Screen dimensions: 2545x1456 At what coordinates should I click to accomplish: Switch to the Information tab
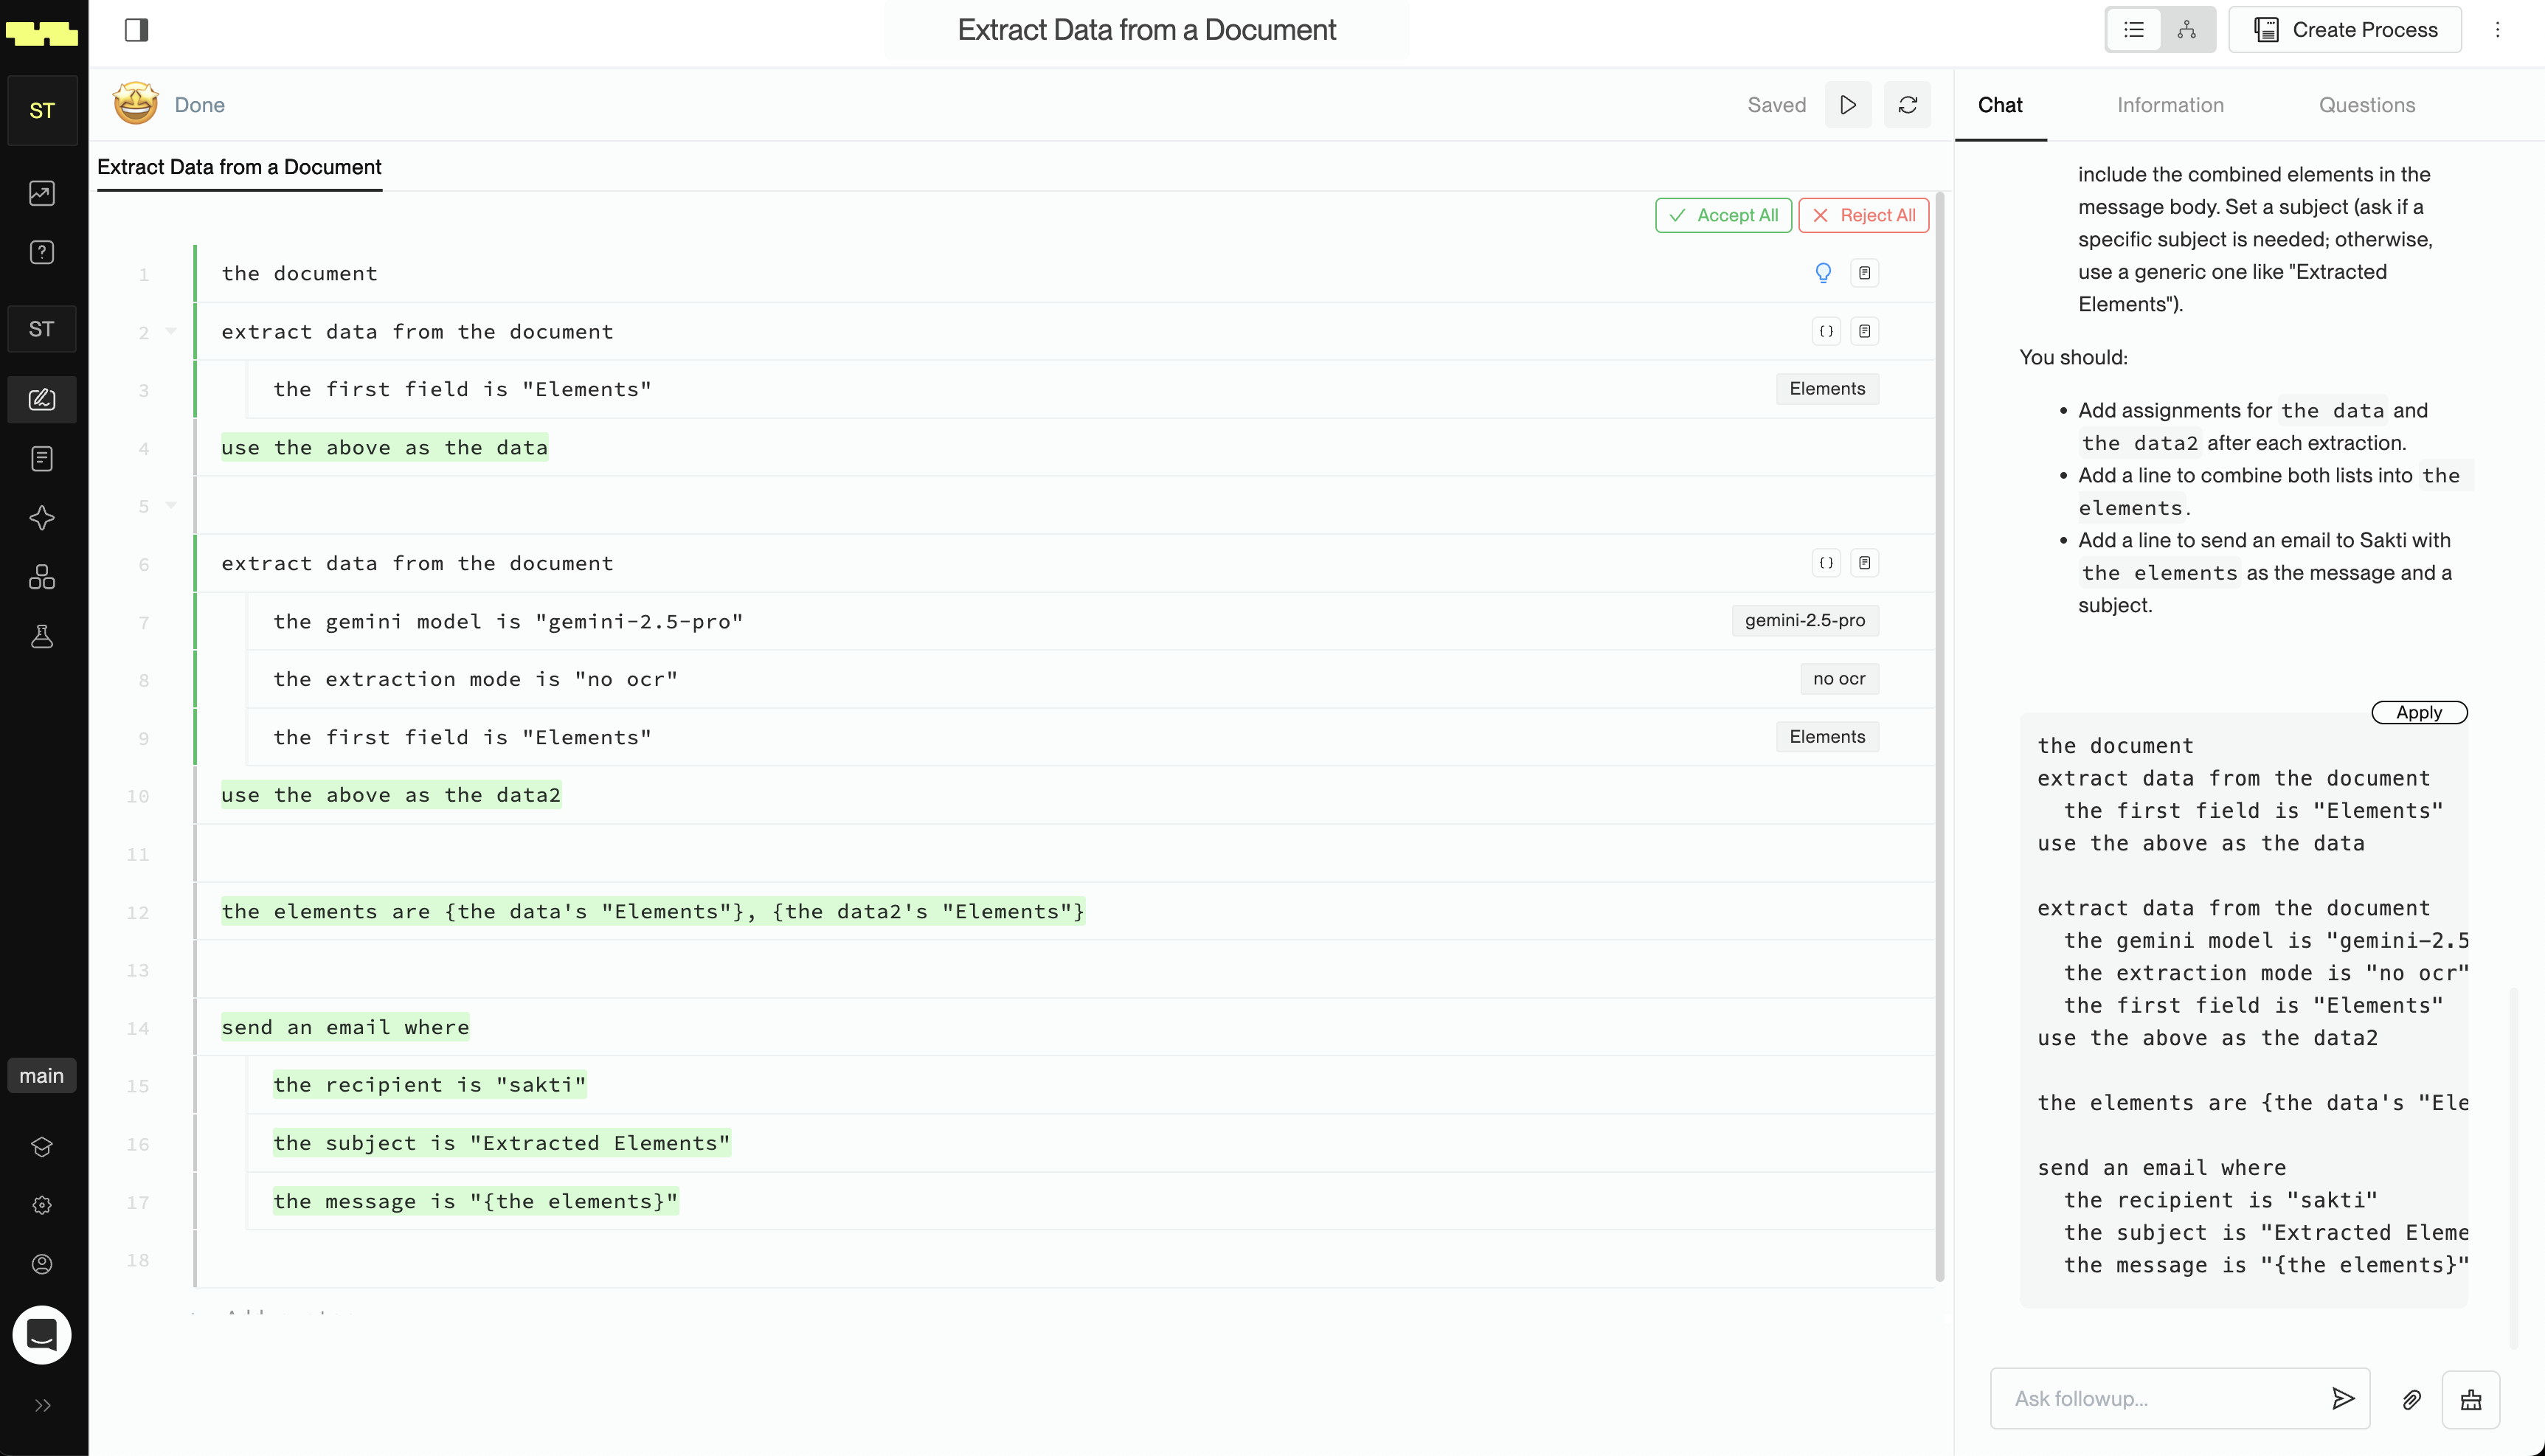point(2169,104)
